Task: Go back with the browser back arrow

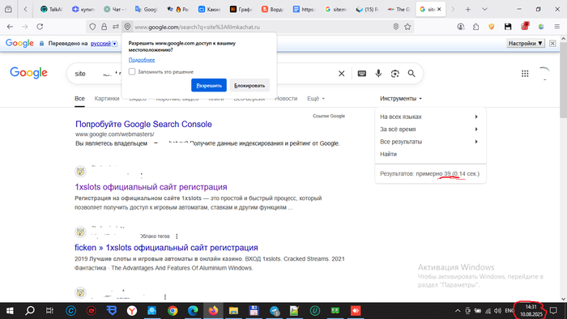Action: (x=10, y=27)
